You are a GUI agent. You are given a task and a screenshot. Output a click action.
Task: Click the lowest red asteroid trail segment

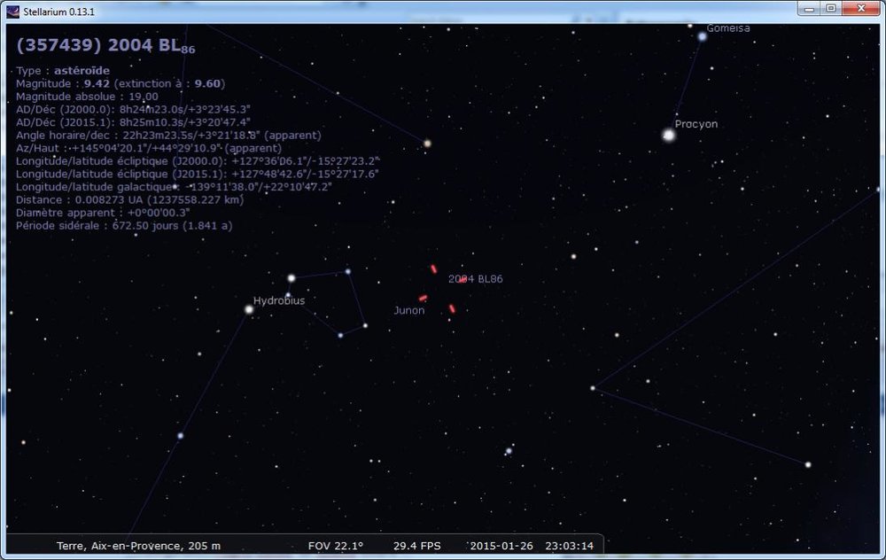point(450,307)
